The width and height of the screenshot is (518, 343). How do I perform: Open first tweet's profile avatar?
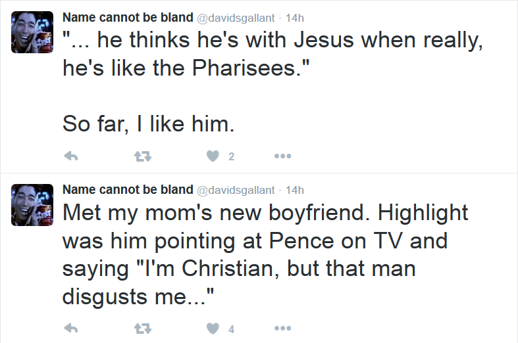[32, 32]
